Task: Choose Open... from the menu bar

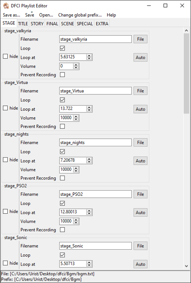Action: pos(46,15)
